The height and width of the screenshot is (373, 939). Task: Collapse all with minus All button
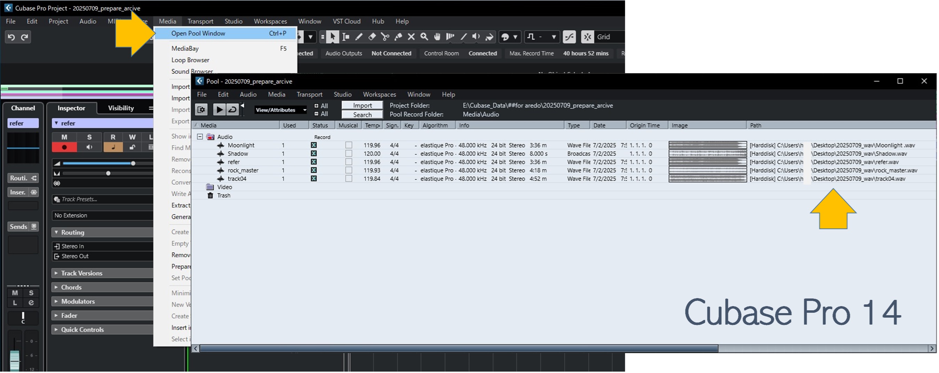pos(321,114)
